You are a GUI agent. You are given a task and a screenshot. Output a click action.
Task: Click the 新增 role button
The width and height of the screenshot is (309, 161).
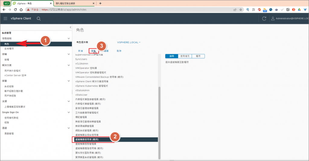(80, 51)
